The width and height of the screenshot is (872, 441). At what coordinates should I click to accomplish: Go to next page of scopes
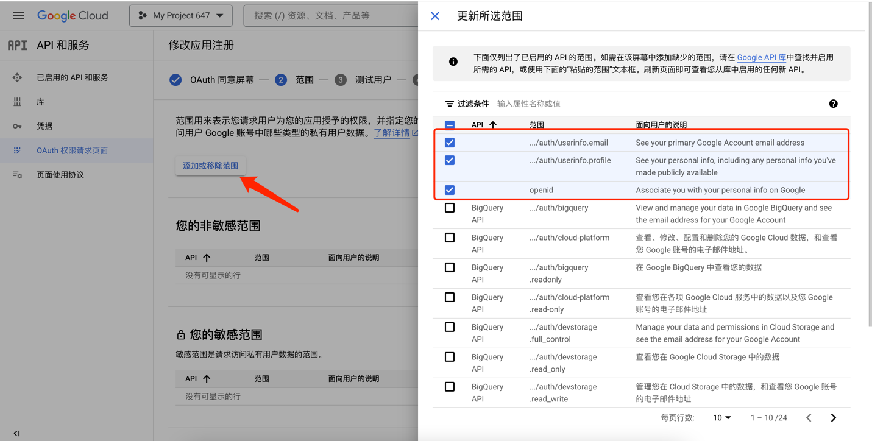click(833, 418)
